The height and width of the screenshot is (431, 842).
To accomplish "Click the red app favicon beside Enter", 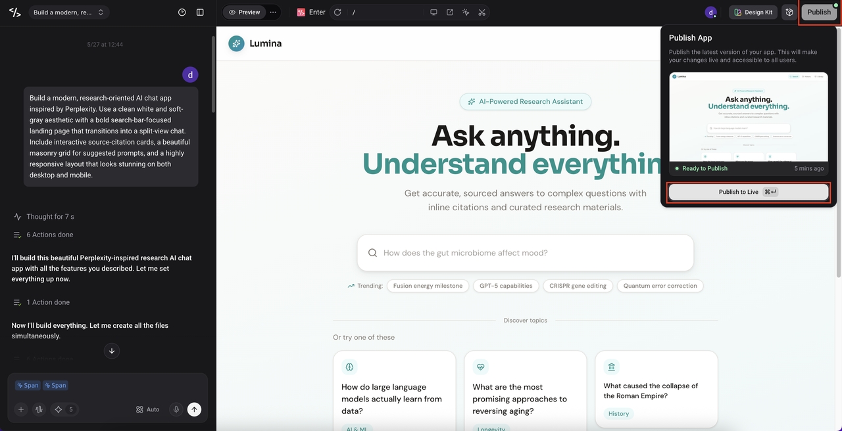I will pos(301,12).
